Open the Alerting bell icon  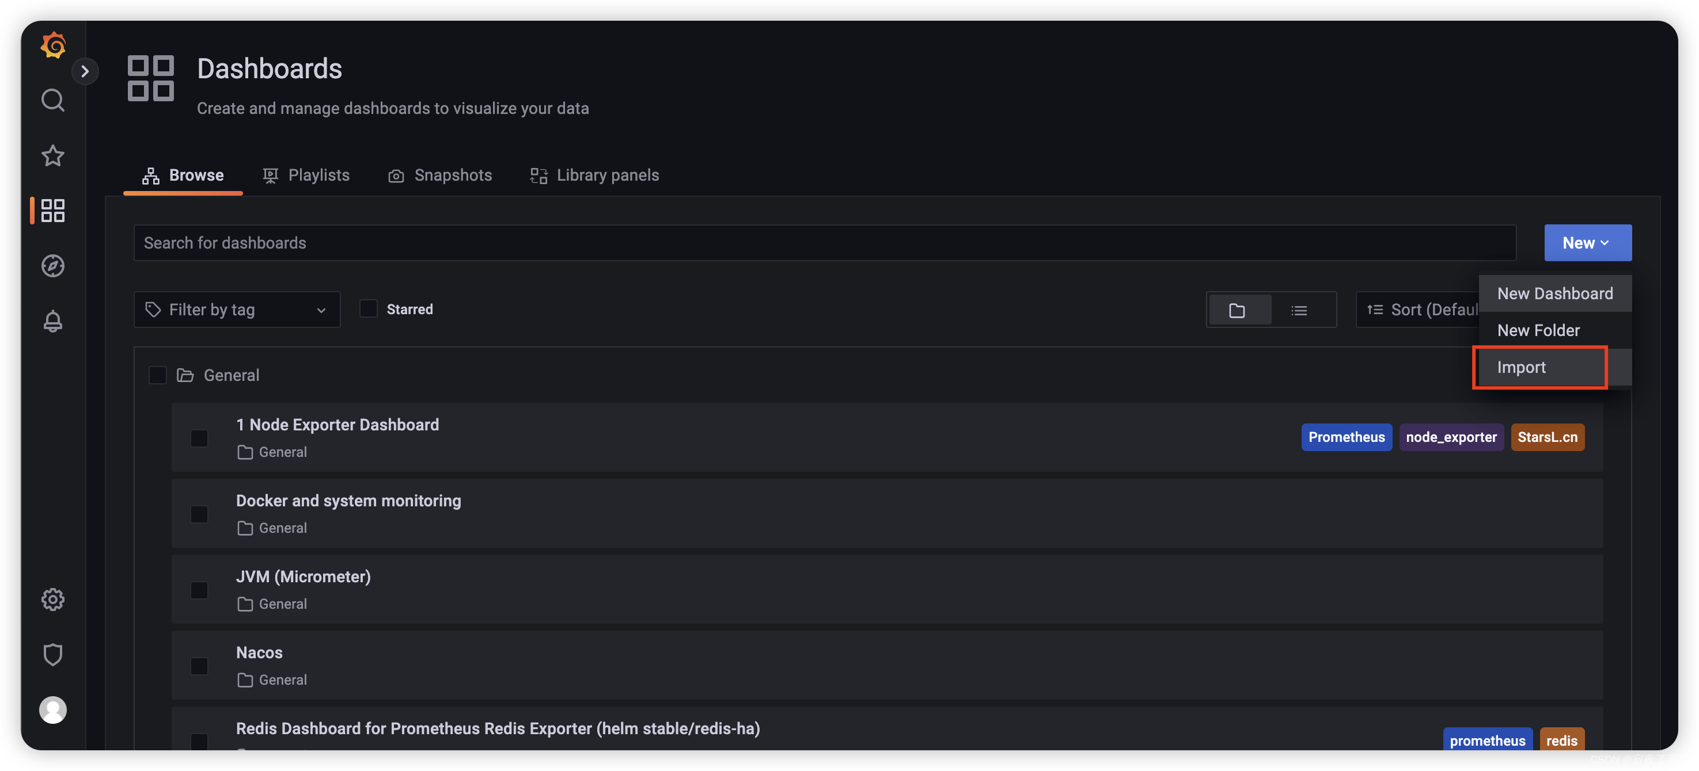tap(52, 323)
